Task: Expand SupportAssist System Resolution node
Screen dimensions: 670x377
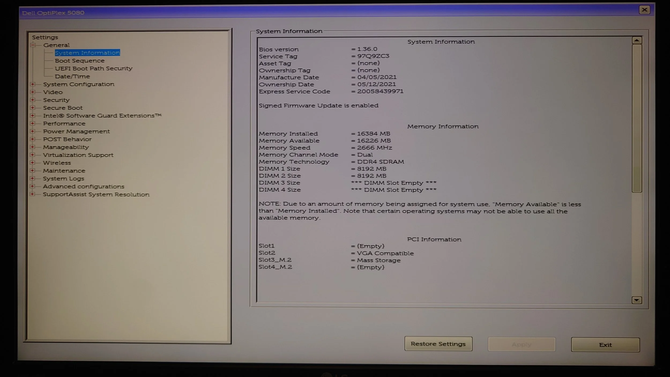Action: [x=33, y=194]
